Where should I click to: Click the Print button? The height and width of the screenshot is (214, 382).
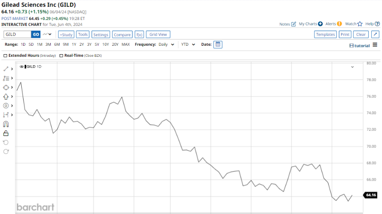point(345,34)
